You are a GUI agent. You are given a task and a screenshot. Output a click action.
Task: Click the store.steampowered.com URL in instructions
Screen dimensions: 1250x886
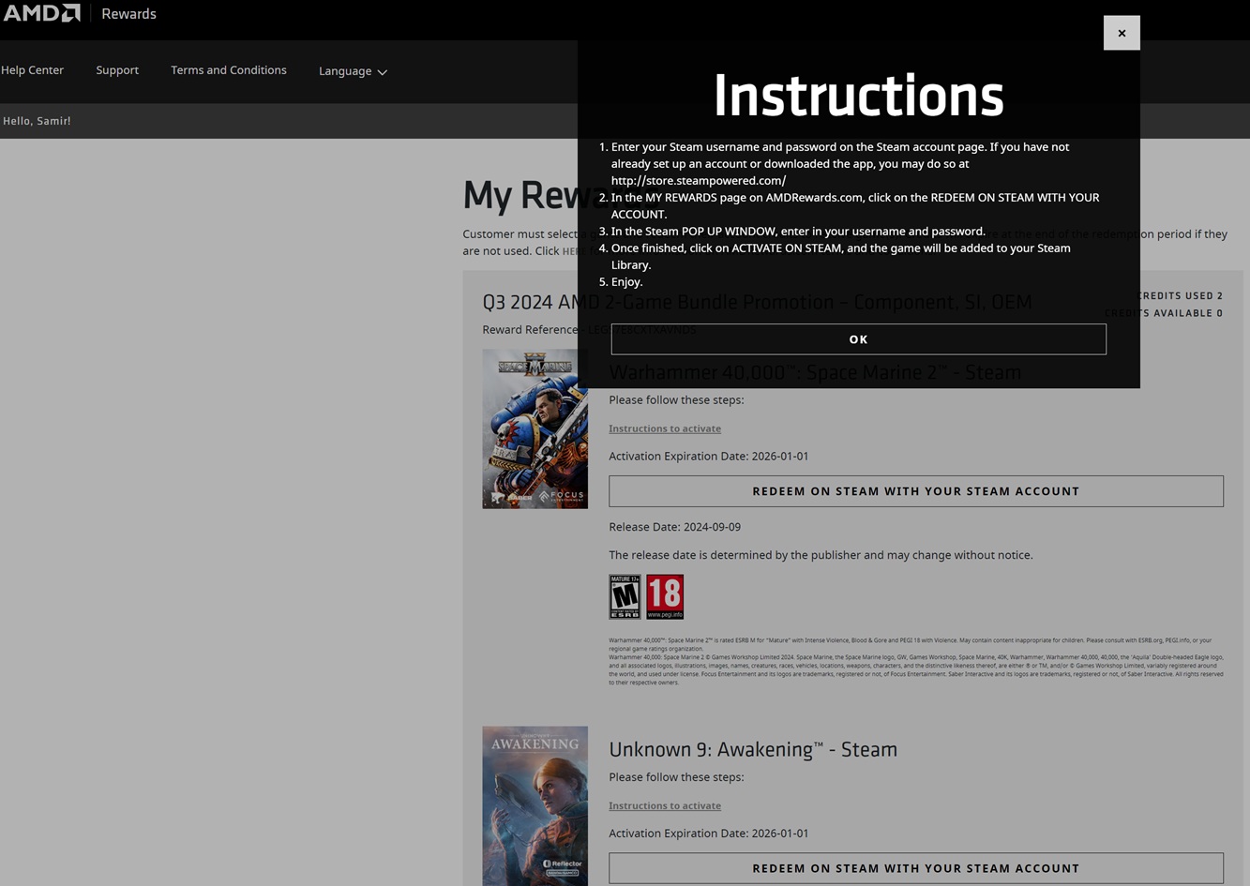699,180
